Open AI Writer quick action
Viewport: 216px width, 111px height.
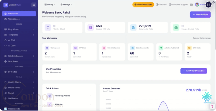point(69,104)
